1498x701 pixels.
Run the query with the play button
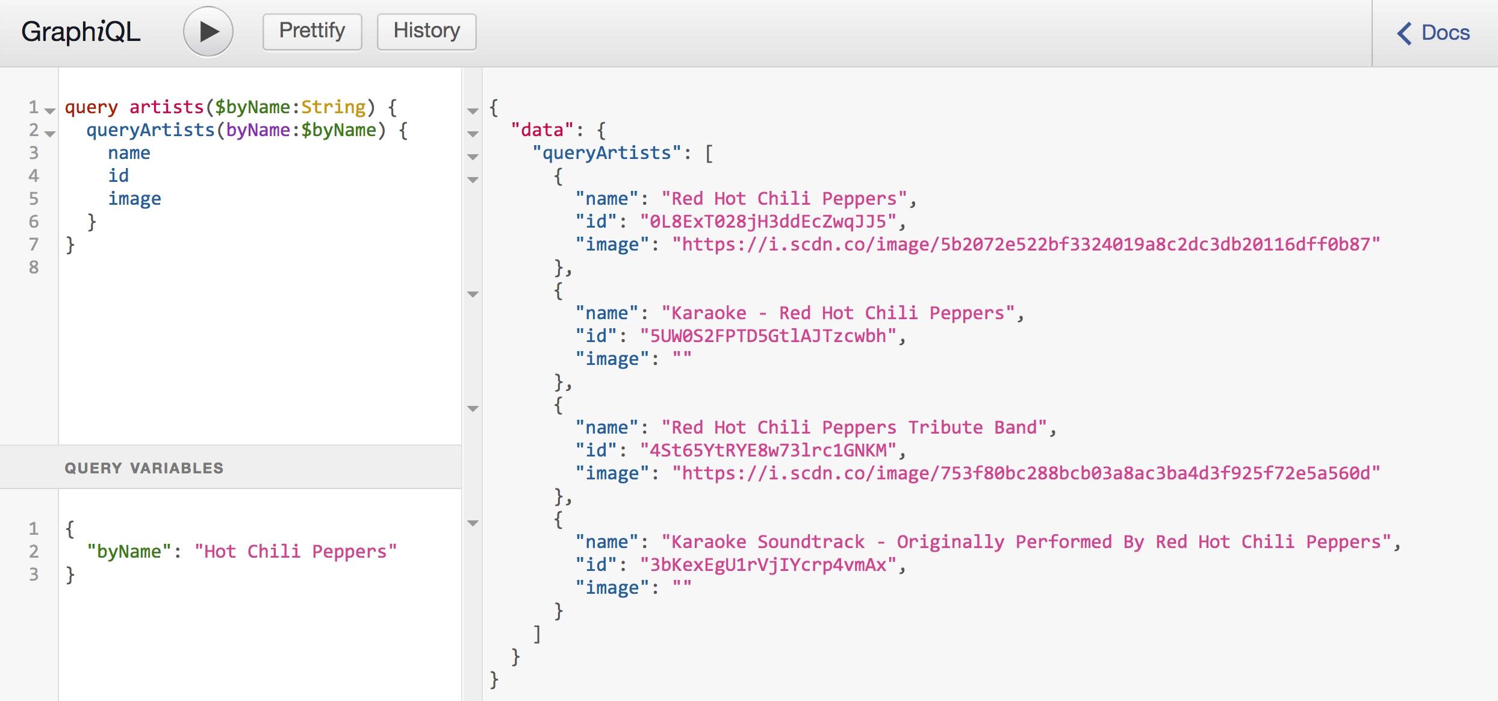click(x=208, y=32)
